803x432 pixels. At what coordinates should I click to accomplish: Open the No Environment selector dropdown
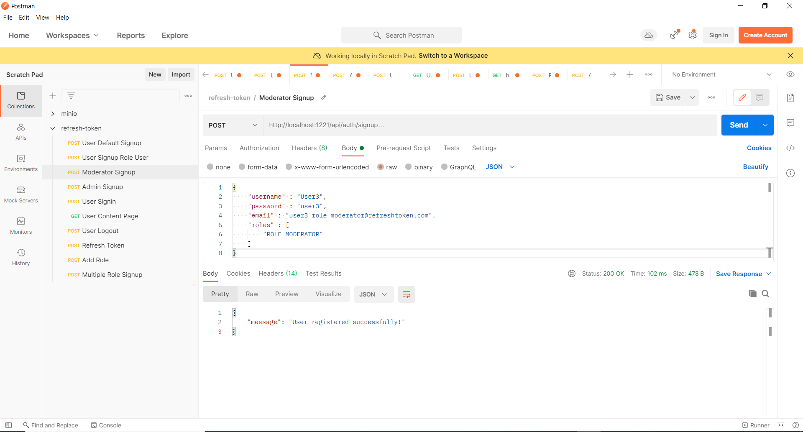tap(722, 74)
